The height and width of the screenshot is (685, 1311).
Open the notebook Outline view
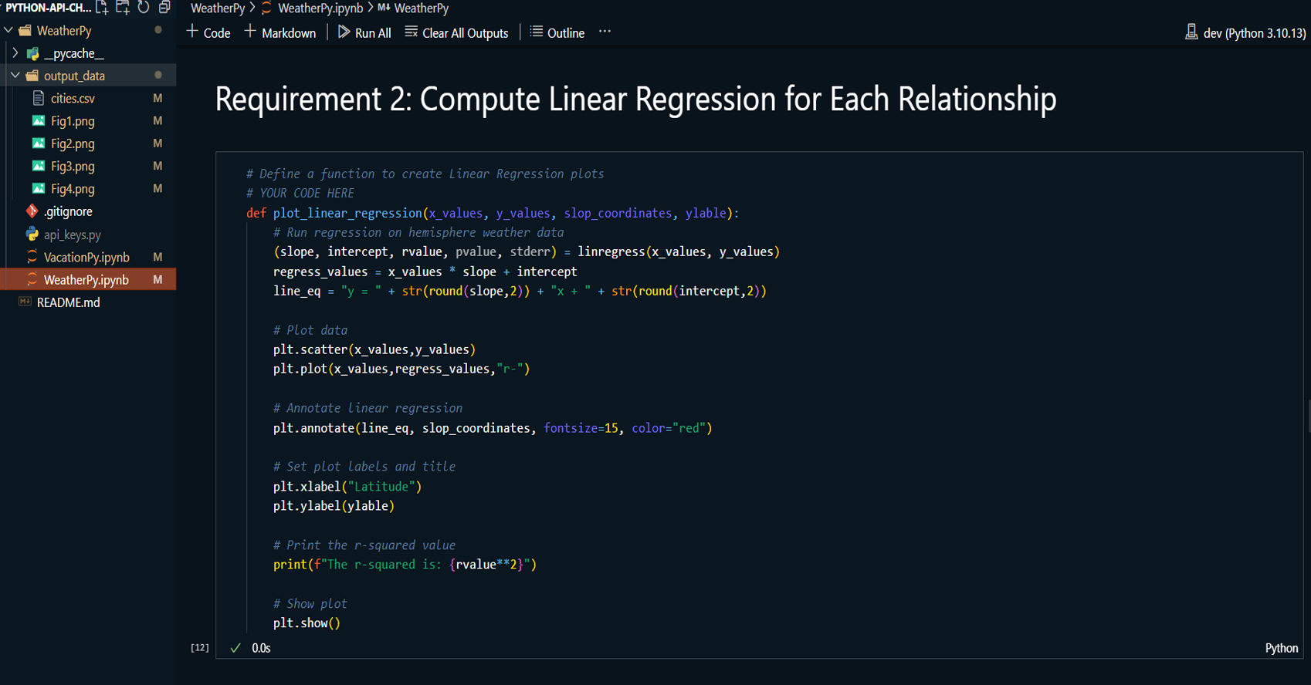pos(557,32)
